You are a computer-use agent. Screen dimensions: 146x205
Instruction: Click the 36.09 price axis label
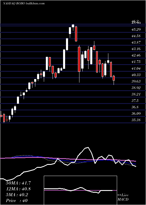(136, 114)
